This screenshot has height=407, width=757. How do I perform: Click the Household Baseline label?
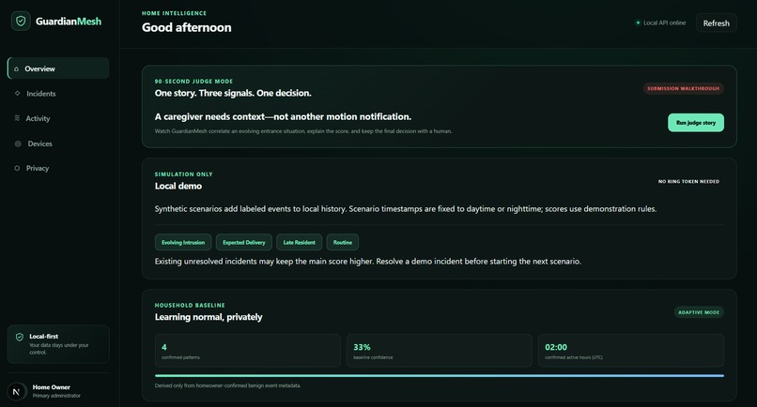point(190,306)
